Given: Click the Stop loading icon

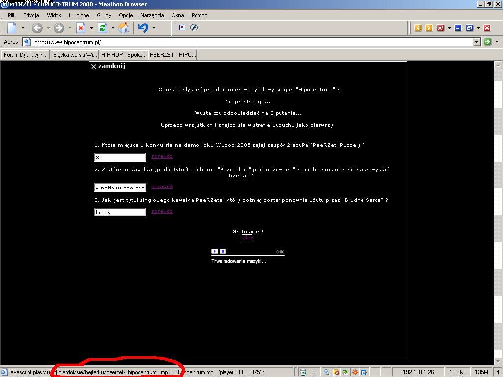Looking at the screenshot, I should 81,28.
